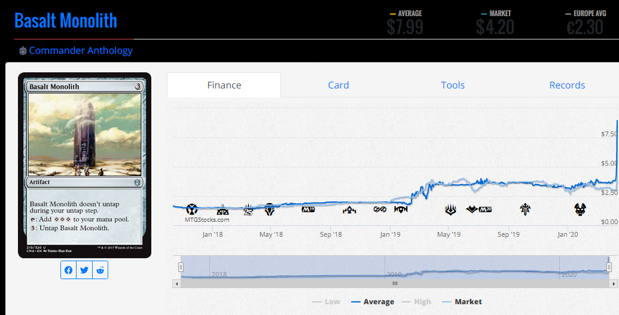The width and height of the screenshot is (619, 315).
Task: Click the Theros Beyond Death set marker
Action: (x=580, y=209)
